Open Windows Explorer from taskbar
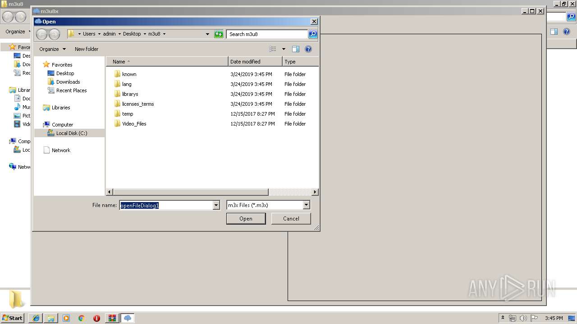This screenshot has width=577, height=324. point(51,318)
